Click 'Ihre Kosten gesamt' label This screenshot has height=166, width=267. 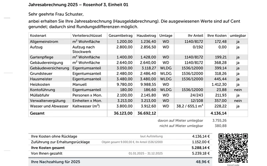pos(48,148)
